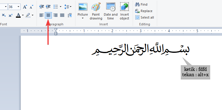Viewport: 222px width, 110px height.
Task: Toggle center text alignment
Action: click(x=48, y=15)
